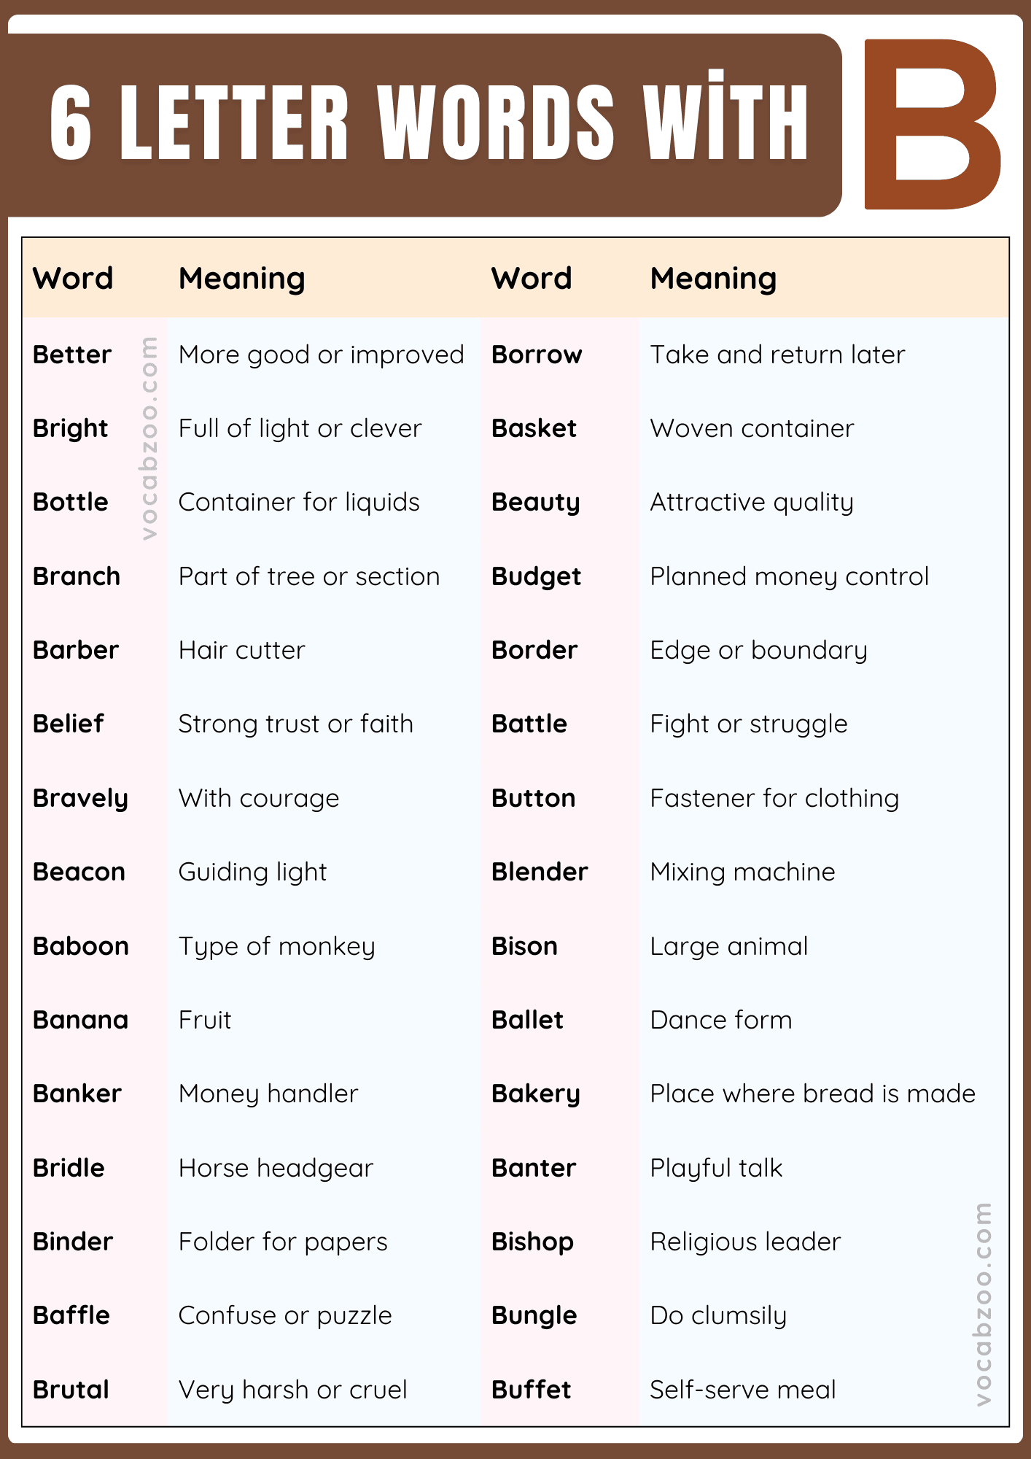
Task: Click the meaning 'Place where bread is made'
Action: tap(812, 1094)
